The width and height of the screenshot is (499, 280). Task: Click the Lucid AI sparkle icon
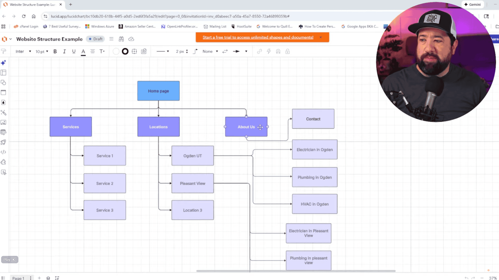point(4,63)
